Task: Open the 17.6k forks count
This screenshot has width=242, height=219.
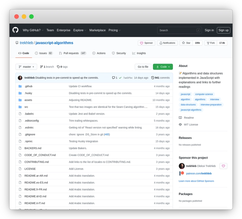Action: tap(222, 43)
